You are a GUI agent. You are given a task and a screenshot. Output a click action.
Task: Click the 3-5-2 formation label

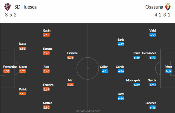[11, 15]
